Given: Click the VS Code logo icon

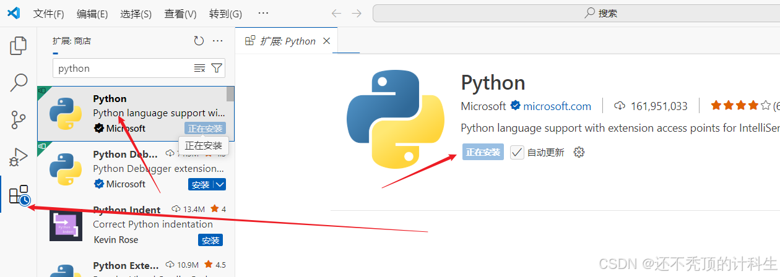Looking at the screenshot, I should (13, 13).
